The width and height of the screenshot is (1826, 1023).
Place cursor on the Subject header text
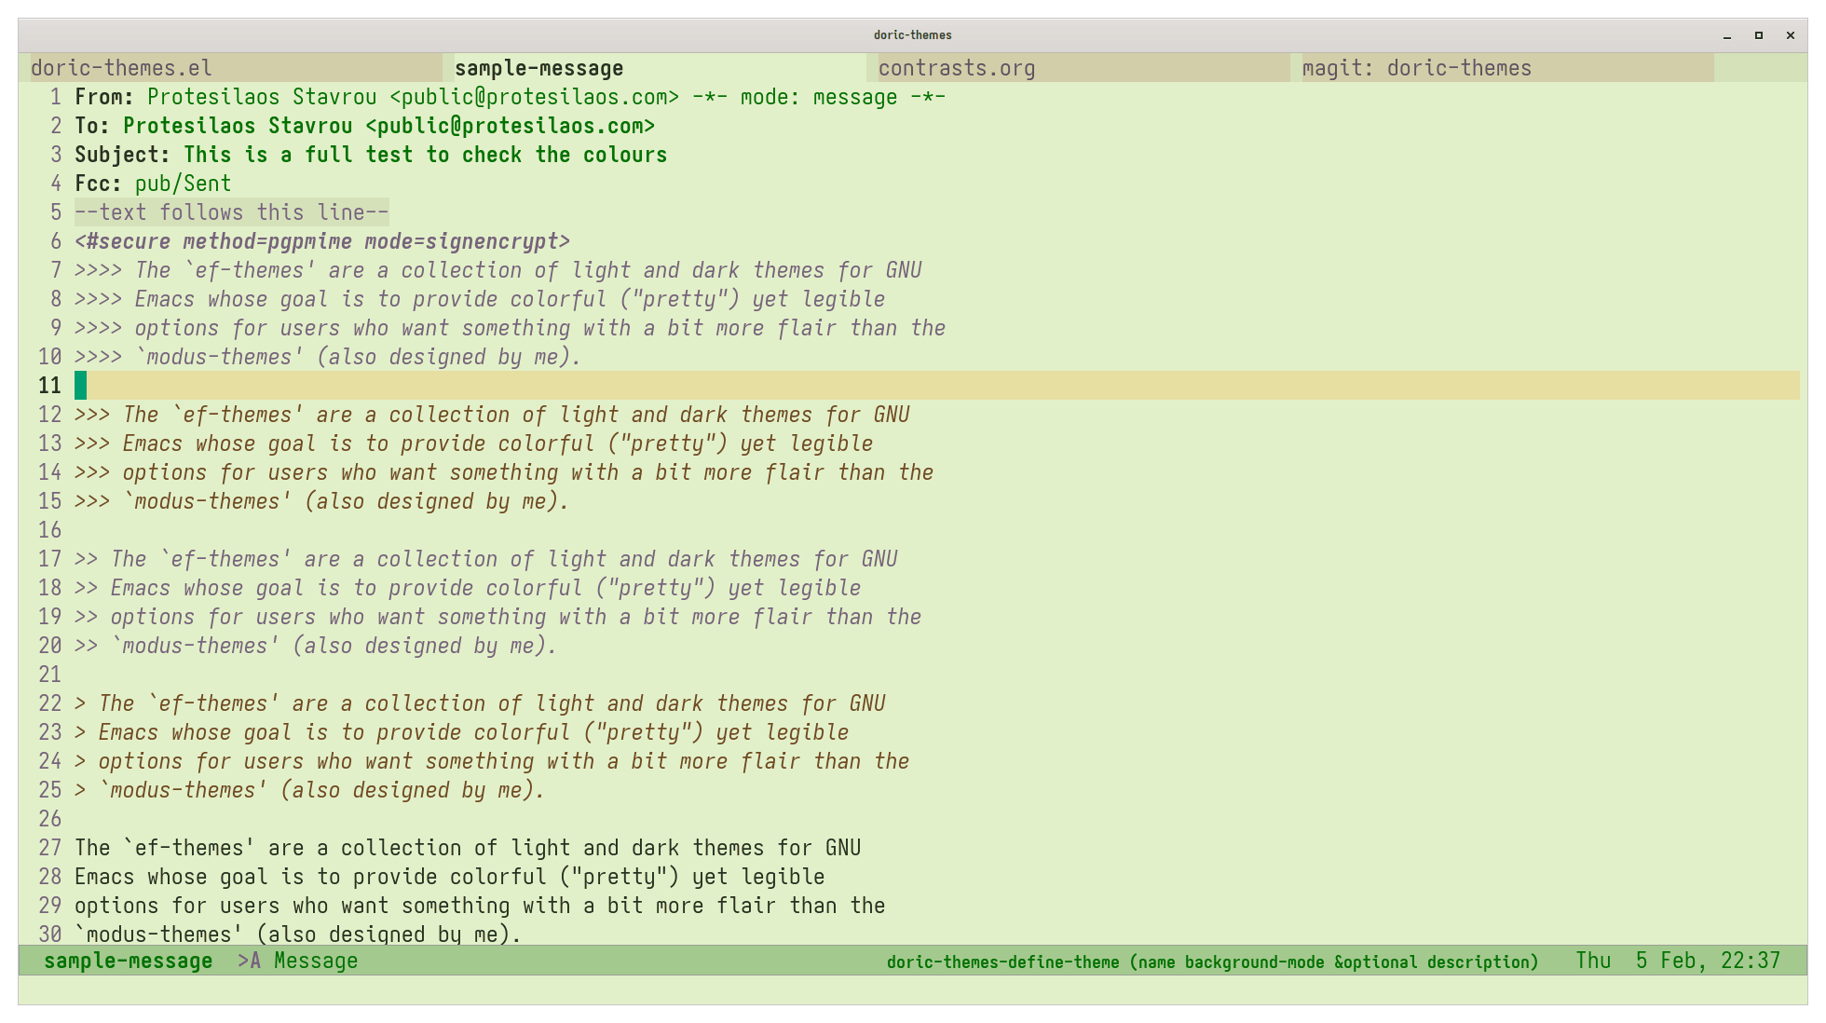(425, 155)
